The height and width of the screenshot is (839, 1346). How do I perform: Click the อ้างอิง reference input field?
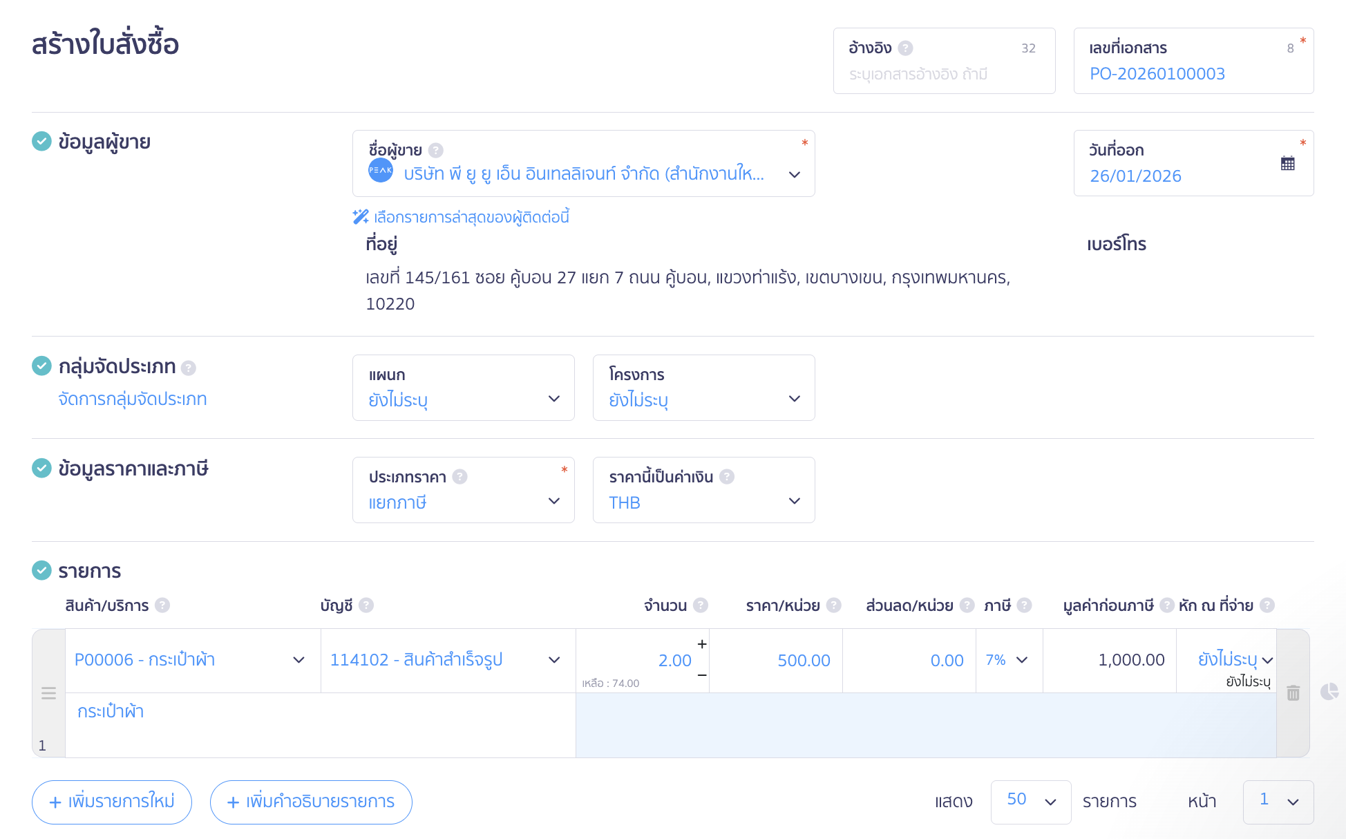click(943, 74)
